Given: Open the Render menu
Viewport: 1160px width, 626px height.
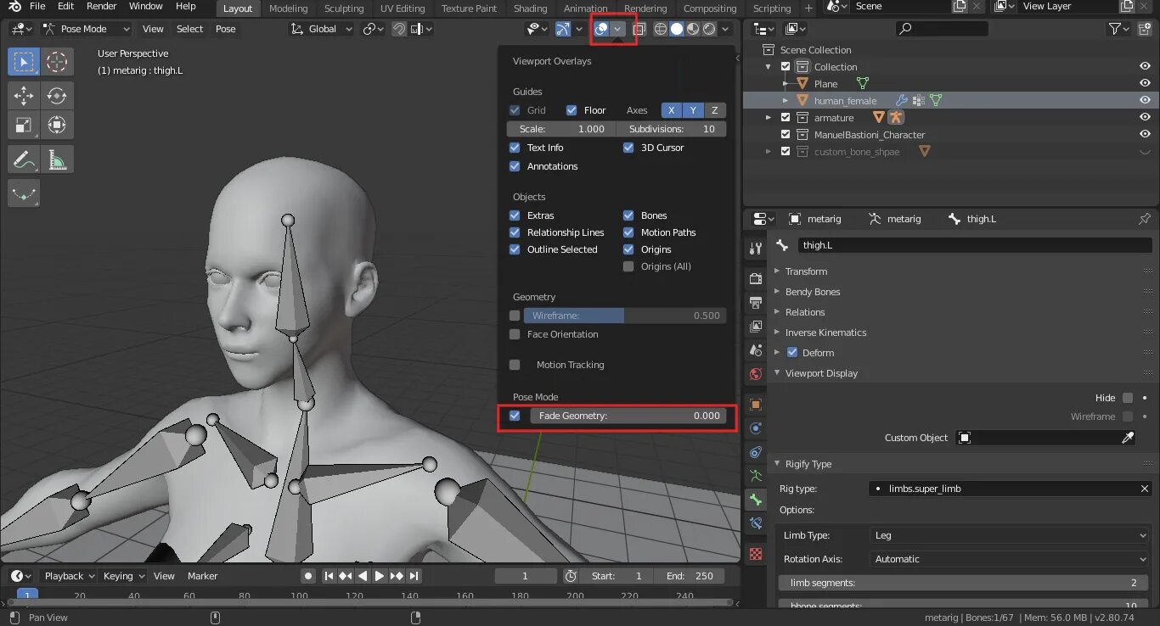Looking at the screenshot, I should tap(102, 7).
